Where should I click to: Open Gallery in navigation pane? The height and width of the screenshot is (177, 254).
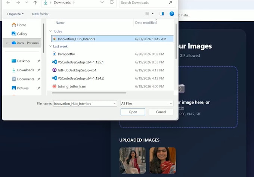point(19,34)
